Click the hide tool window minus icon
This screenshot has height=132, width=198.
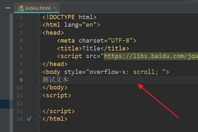tap(7, 8)
